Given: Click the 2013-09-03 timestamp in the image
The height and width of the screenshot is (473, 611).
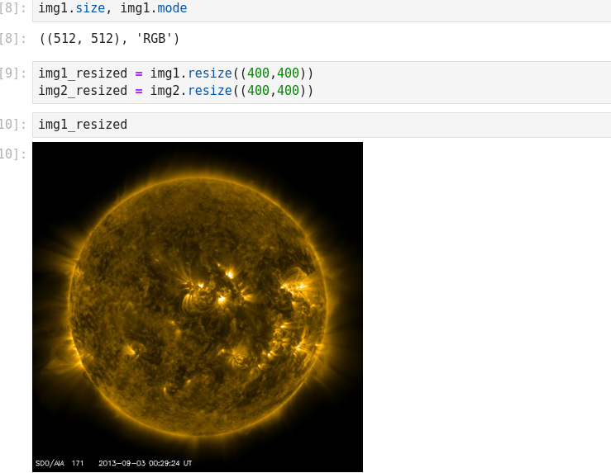Looking at the screenshot, I should click(x=146, y=463).
